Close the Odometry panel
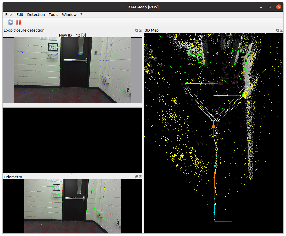This screenshot has width=286, height=236. pos(141,177)
